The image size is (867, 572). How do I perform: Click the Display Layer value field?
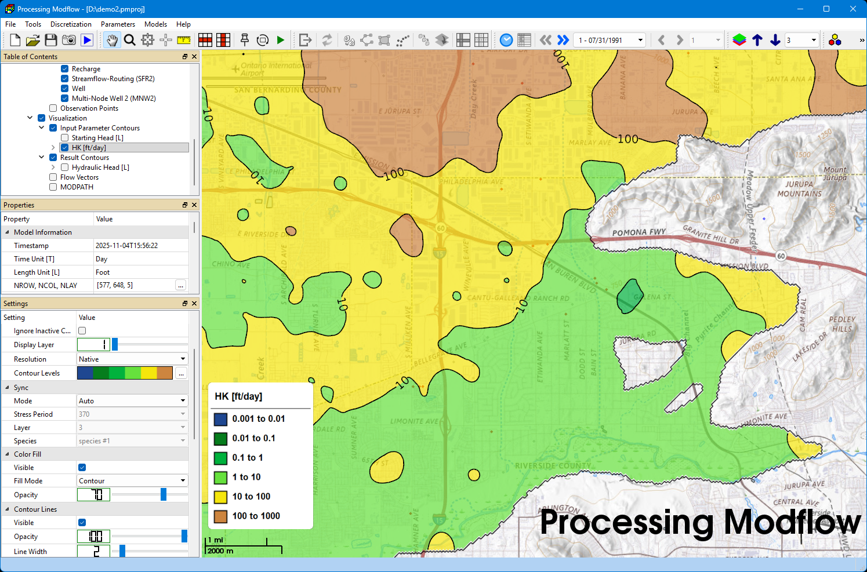(93, 345)
